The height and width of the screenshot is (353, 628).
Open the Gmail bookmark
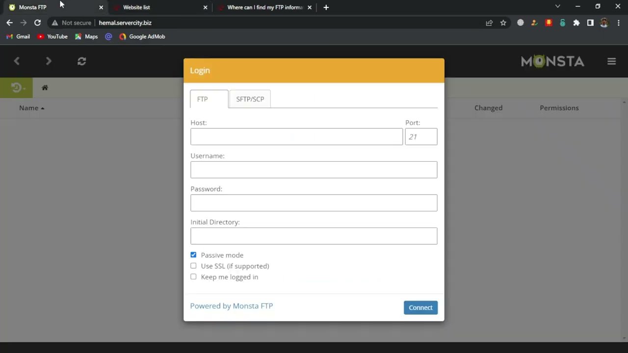[18, 36]
